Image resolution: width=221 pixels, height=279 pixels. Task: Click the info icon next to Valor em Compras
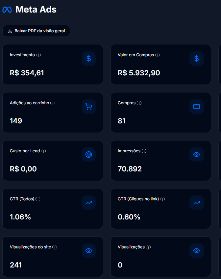[x=158, y=55]
